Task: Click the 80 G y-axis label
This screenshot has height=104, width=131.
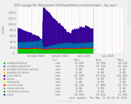Action: (x=13, y=30)
